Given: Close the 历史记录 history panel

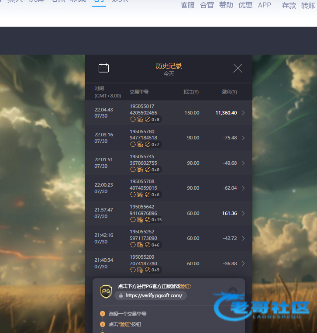Looking at the screenshot, I should click(x=238, y=68).
